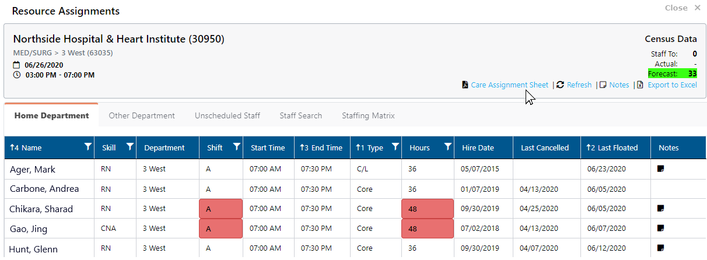The width and height of the screenshot is (707, 260).
Task: Switch to Other Department tab
Action: point(142,115)
